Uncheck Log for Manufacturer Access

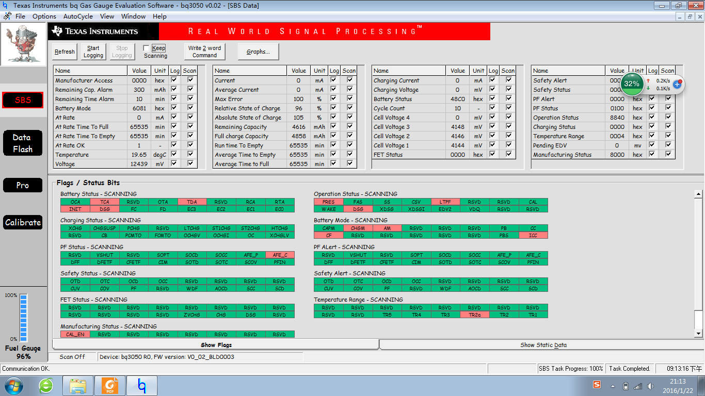coord(174,80)
